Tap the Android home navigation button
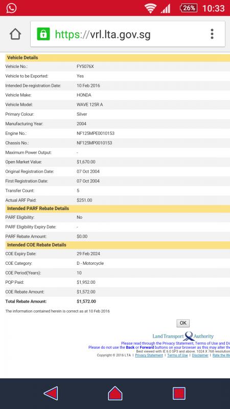This screenshot has width=230, height=409. click(115, 393)
